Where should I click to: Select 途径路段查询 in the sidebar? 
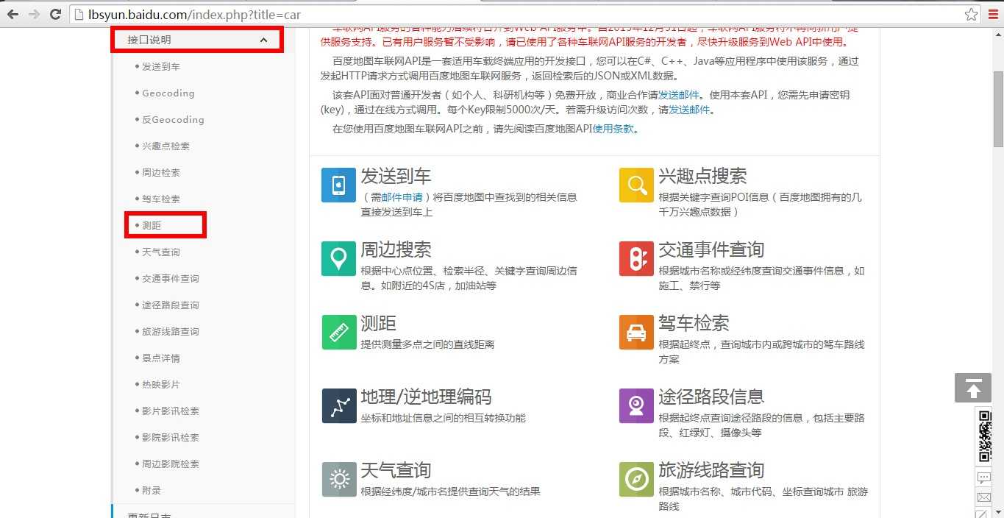click(x=170, y=305)
